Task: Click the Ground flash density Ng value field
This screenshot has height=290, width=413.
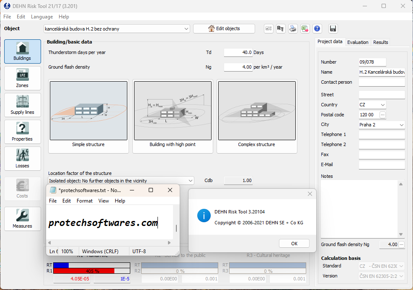Action: tap(238, 67)
